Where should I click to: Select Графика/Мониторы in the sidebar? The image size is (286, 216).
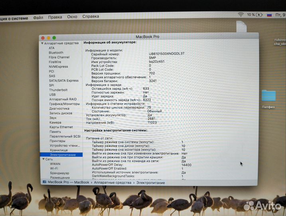tap(64, 104)
